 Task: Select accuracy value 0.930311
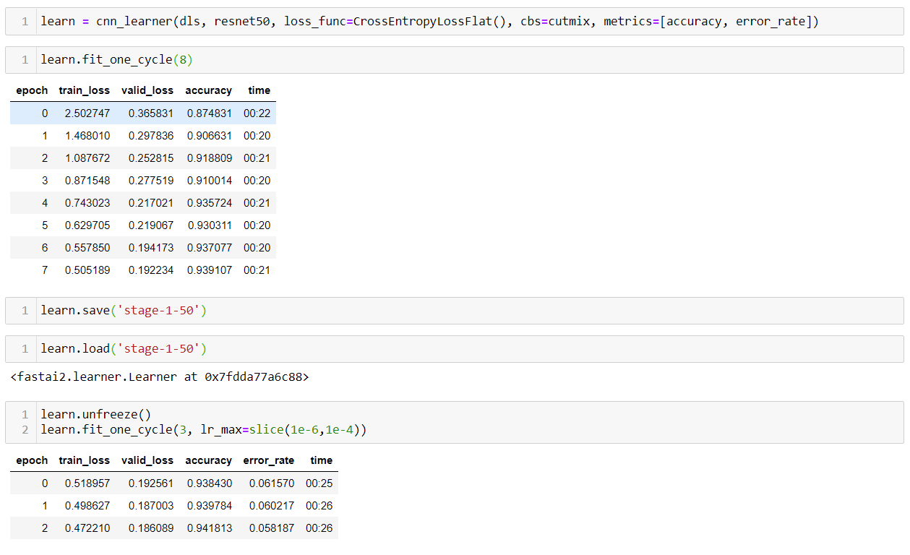[x=210, y=225]
